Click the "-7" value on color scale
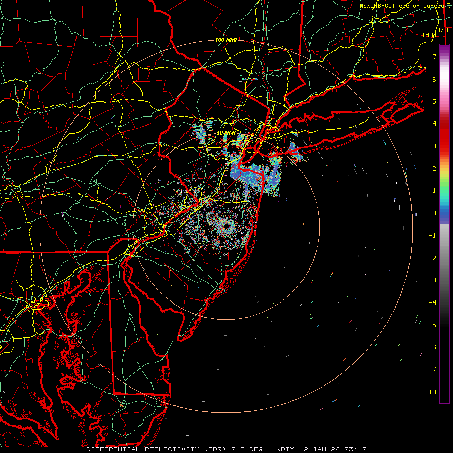Viewport: 453px width, 453px height. (x=432, y=369)
